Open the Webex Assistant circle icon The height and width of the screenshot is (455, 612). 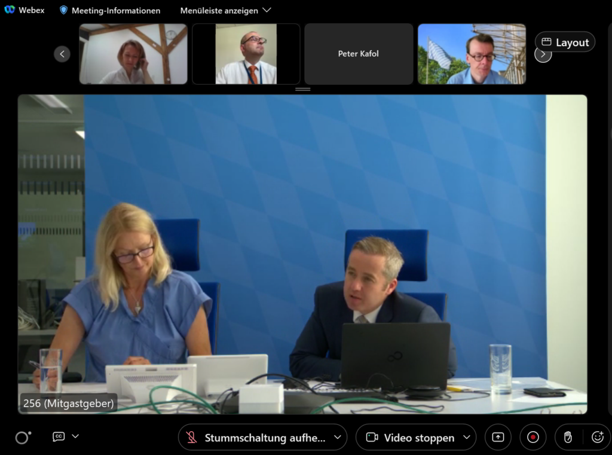point(23,438)
